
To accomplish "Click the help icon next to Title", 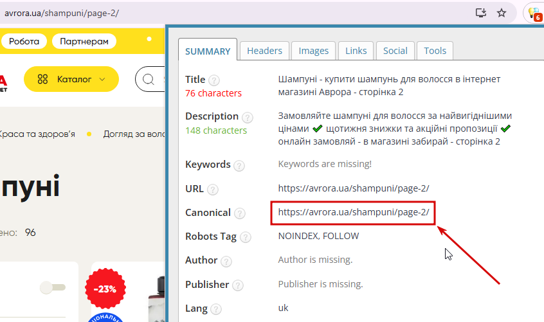I will 214,80.
